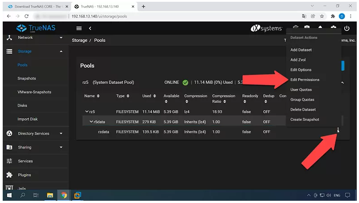Screen dimensions: 359x203
Task: Open User Quotas menu entry
Action: 301,89
